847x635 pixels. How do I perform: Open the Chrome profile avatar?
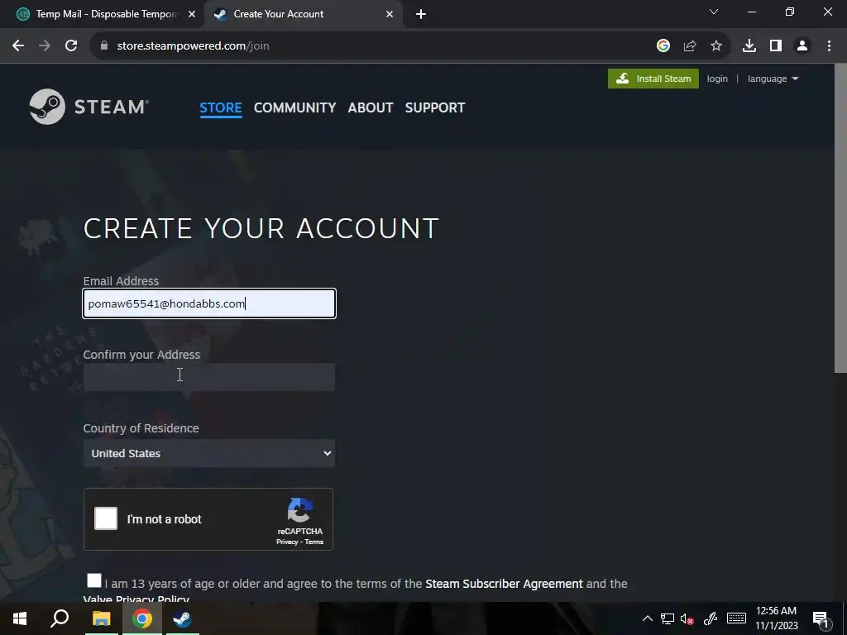click(x=802, y=46)
